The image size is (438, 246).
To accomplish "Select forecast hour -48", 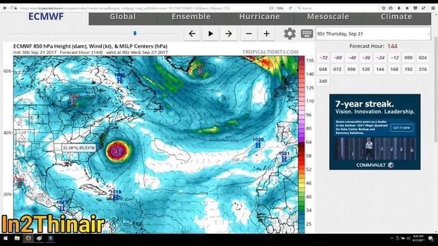I will (x=352, y=57).
